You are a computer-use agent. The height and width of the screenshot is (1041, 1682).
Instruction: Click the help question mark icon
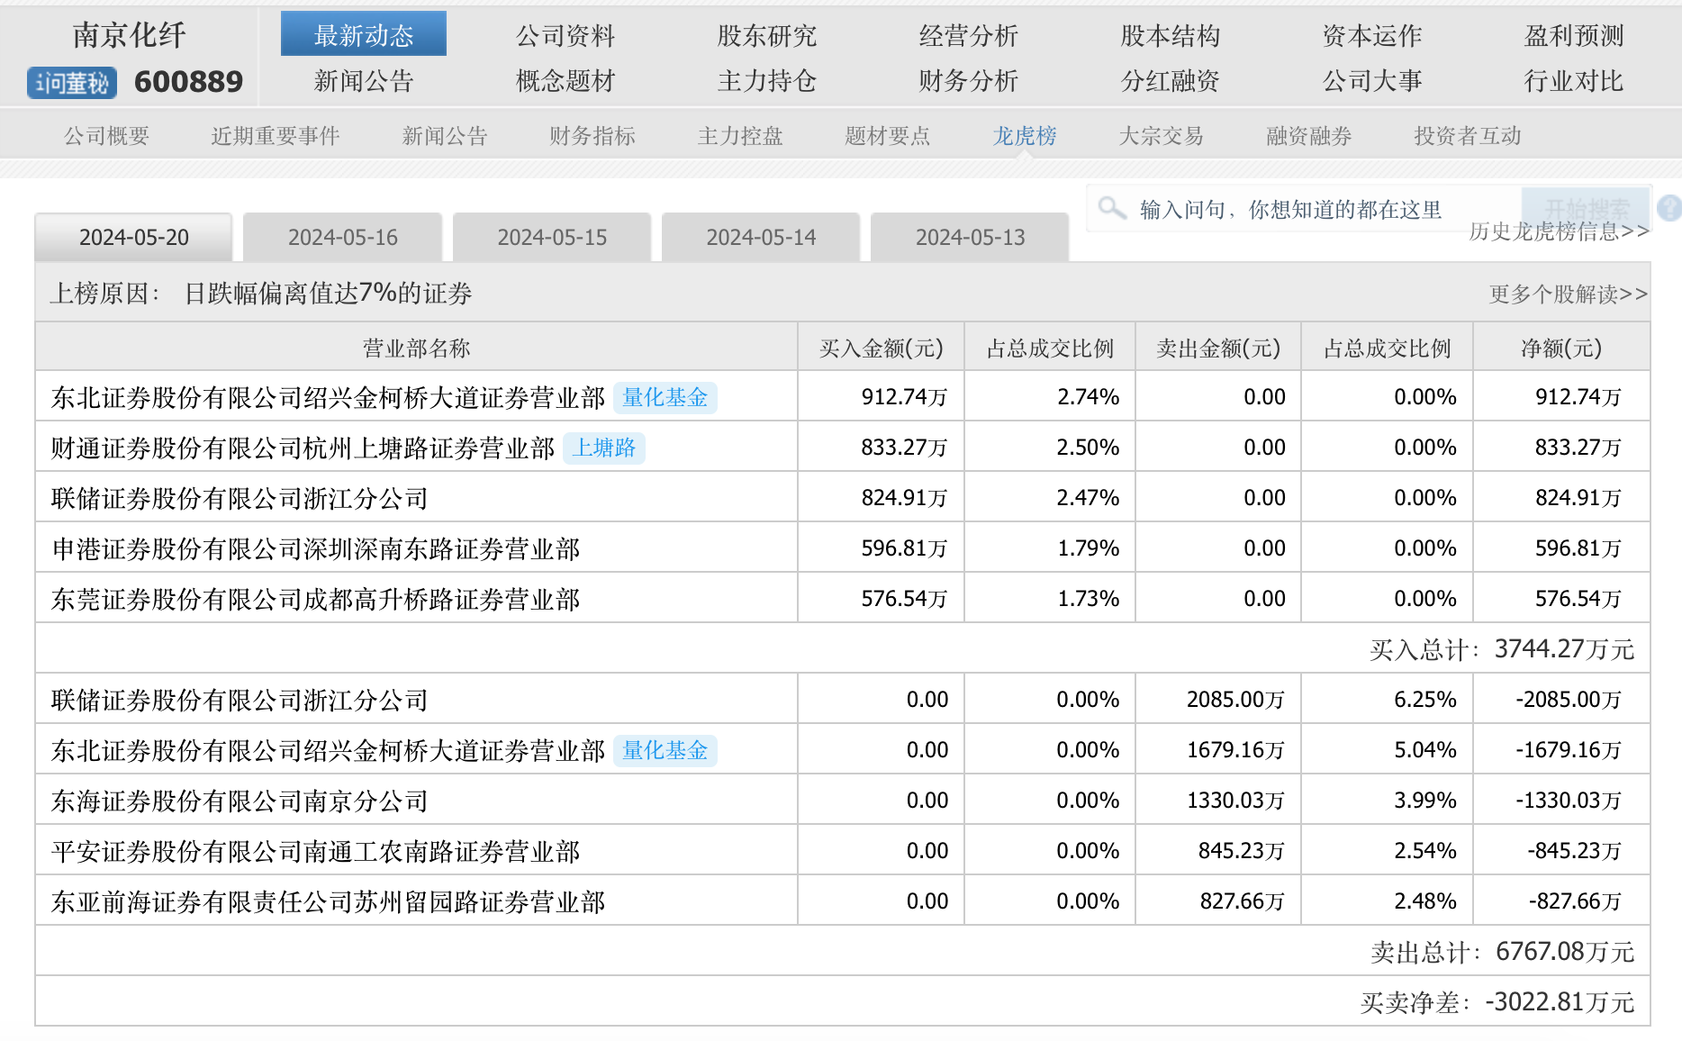(x=1669, y=209)
